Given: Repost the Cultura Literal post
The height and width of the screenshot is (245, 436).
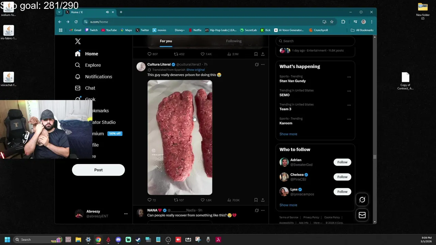Looking at the screenshot, I should click(179, 200).
